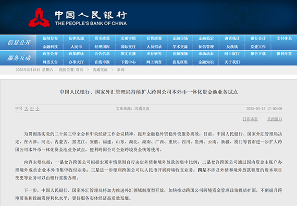Visit the 网送文告 page

click(50, 62)
